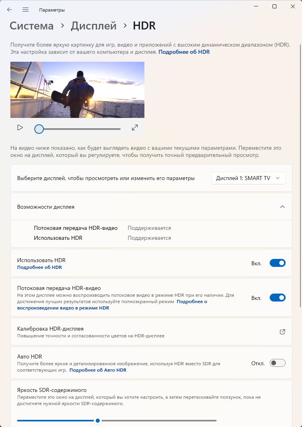Expand preview video to full screen
Screen dimensions: 302x427
(x=135, y=127)
